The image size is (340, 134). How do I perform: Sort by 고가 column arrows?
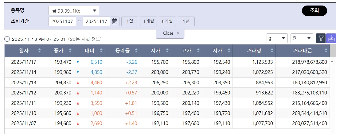198,51
